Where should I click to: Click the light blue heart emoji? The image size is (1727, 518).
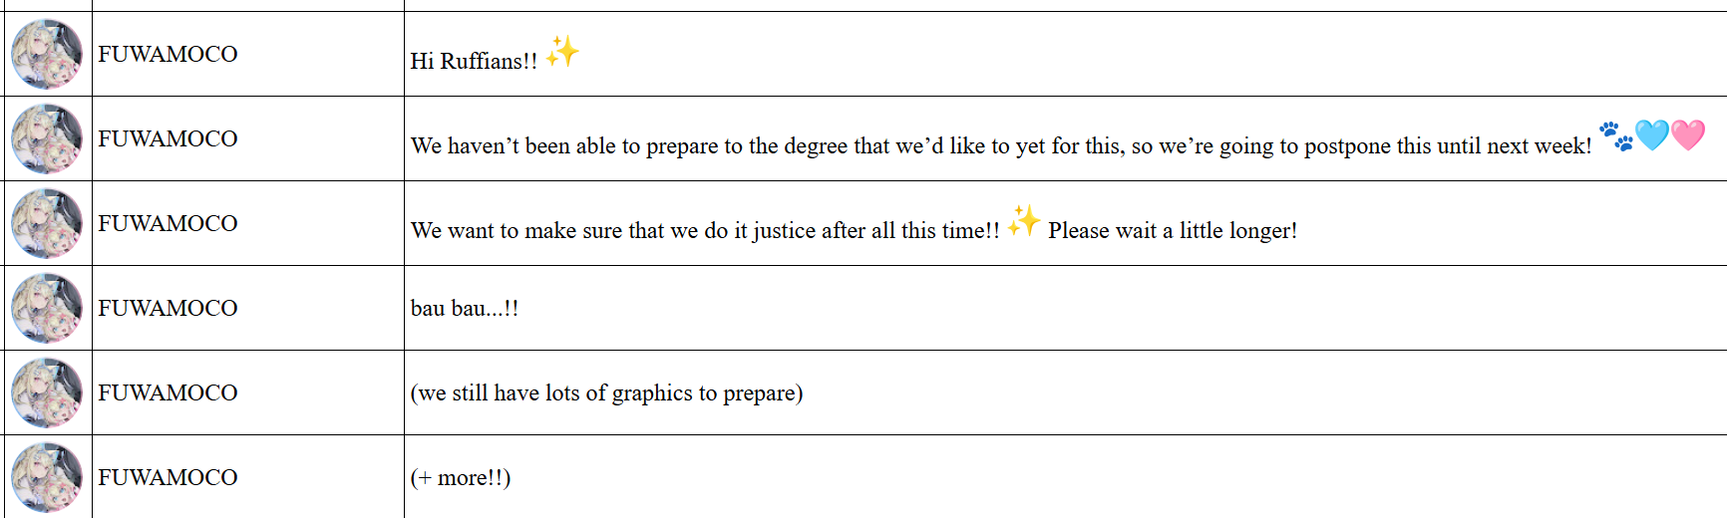(1651, 135)
